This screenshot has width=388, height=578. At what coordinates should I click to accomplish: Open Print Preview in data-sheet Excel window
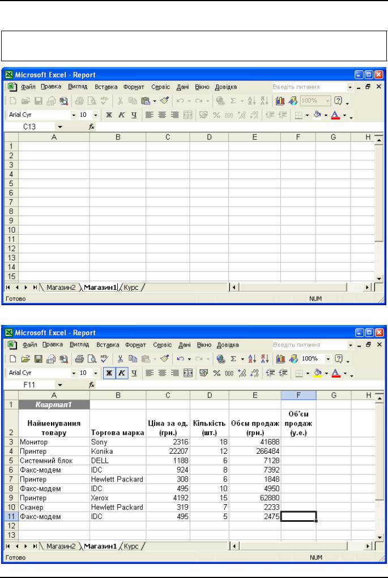91,358
